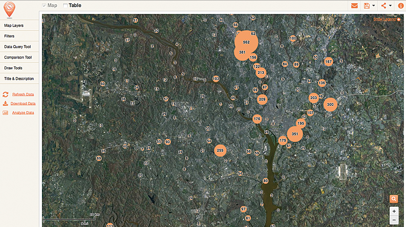Click the 213 cluster bubble
The width and height of the screenshot is (406, 227).
pos(261,73)
